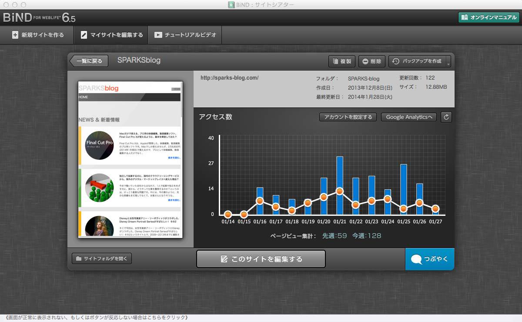Click the 今週:128 page view total
The width and height of the screenshot is (522, 322).
point(367,236)
